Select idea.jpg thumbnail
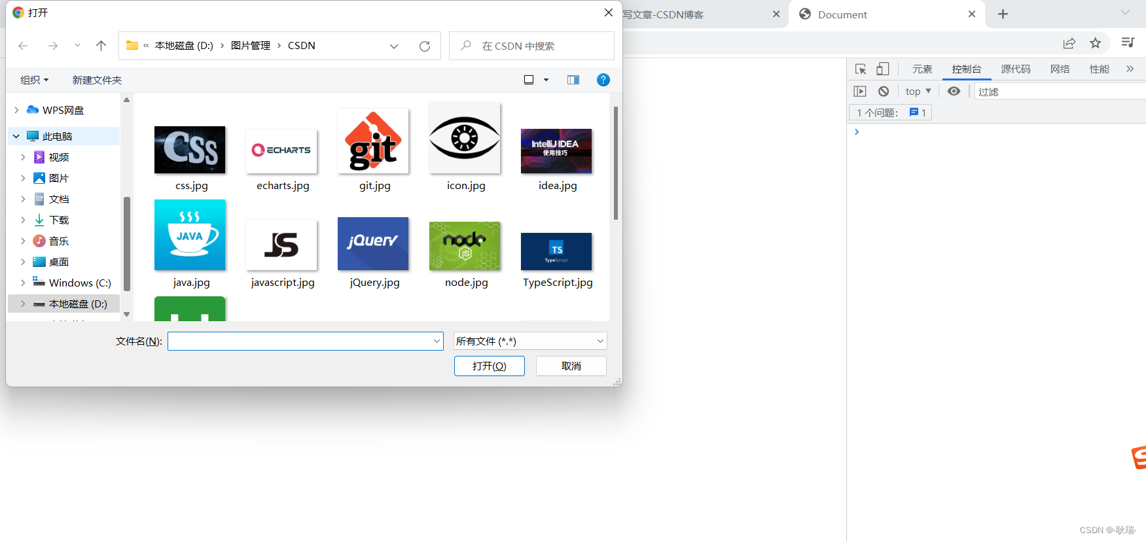The height and width of the screenshot is (541, 1146). point(556,151)
